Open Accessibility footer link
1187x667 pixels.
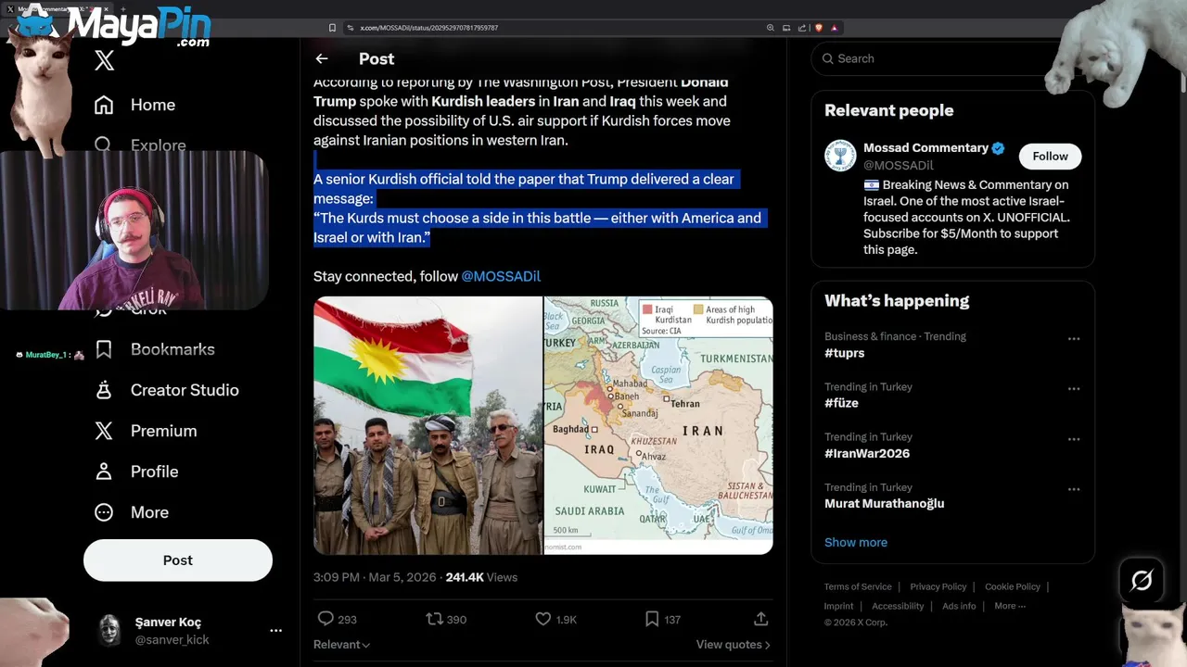point(898,606)
